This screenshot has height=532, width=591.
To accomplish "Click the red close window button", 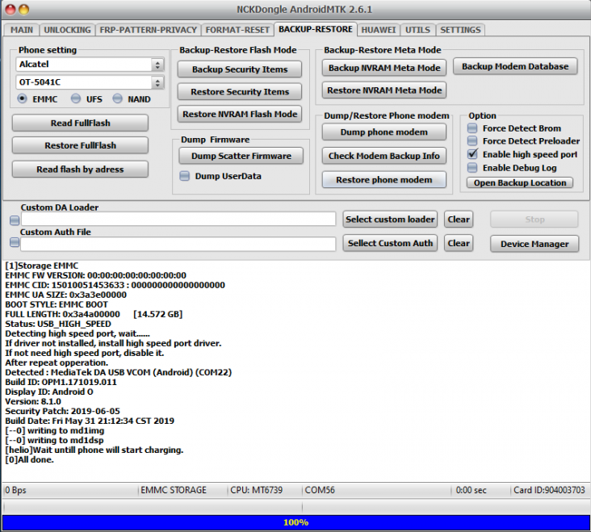I will click(x=11, y=10).
